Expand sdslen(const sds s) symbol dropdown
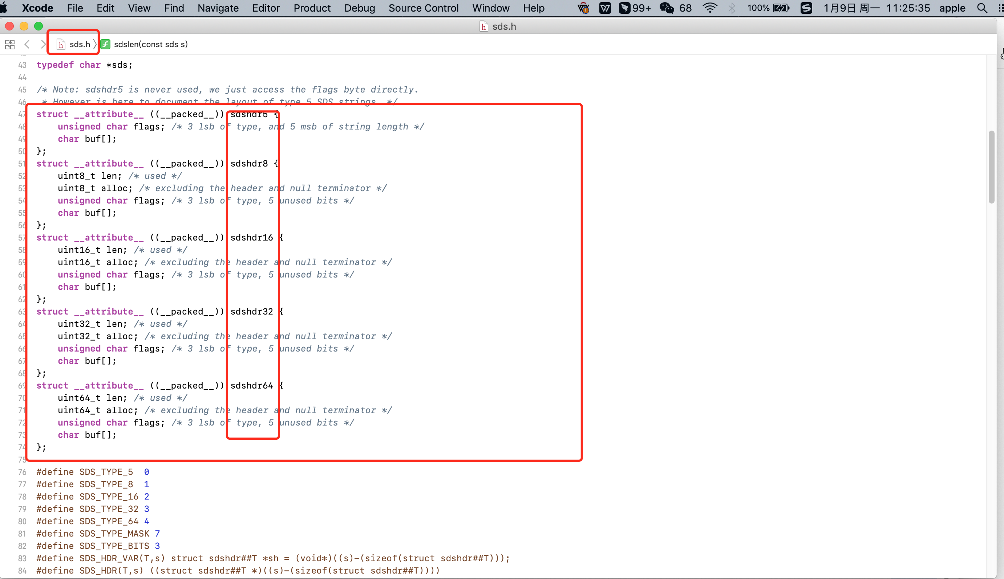Screen dimensions: 1004x579 [150, 44]
